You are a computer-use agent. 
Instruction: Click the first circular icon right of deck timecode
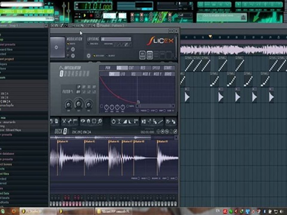(x=158, y=131)
